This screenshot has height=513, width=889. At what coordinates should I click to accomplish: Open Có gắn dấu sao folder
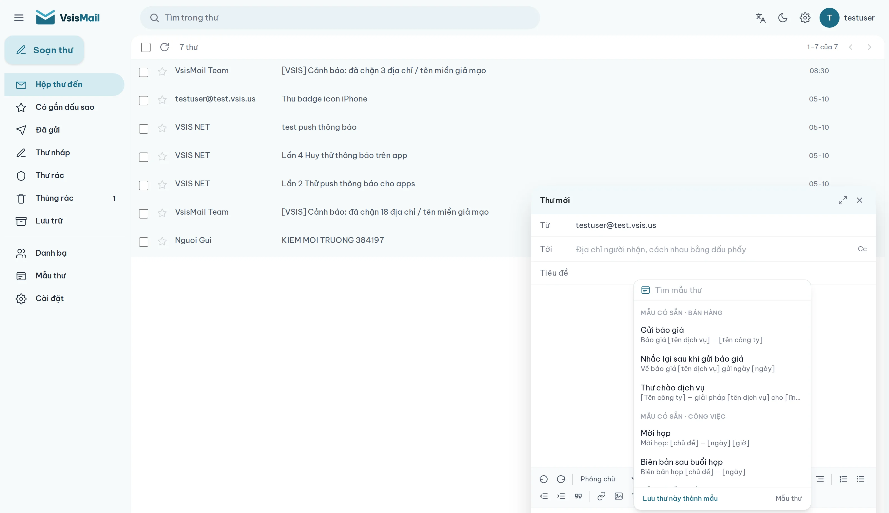64,107
